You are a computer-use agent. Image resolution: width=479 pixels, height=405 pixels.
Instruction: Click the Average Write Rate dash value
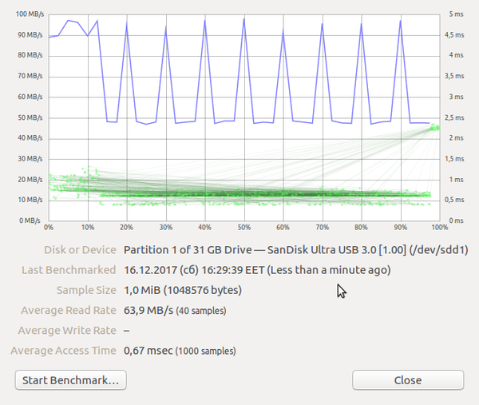click(127, 331)
